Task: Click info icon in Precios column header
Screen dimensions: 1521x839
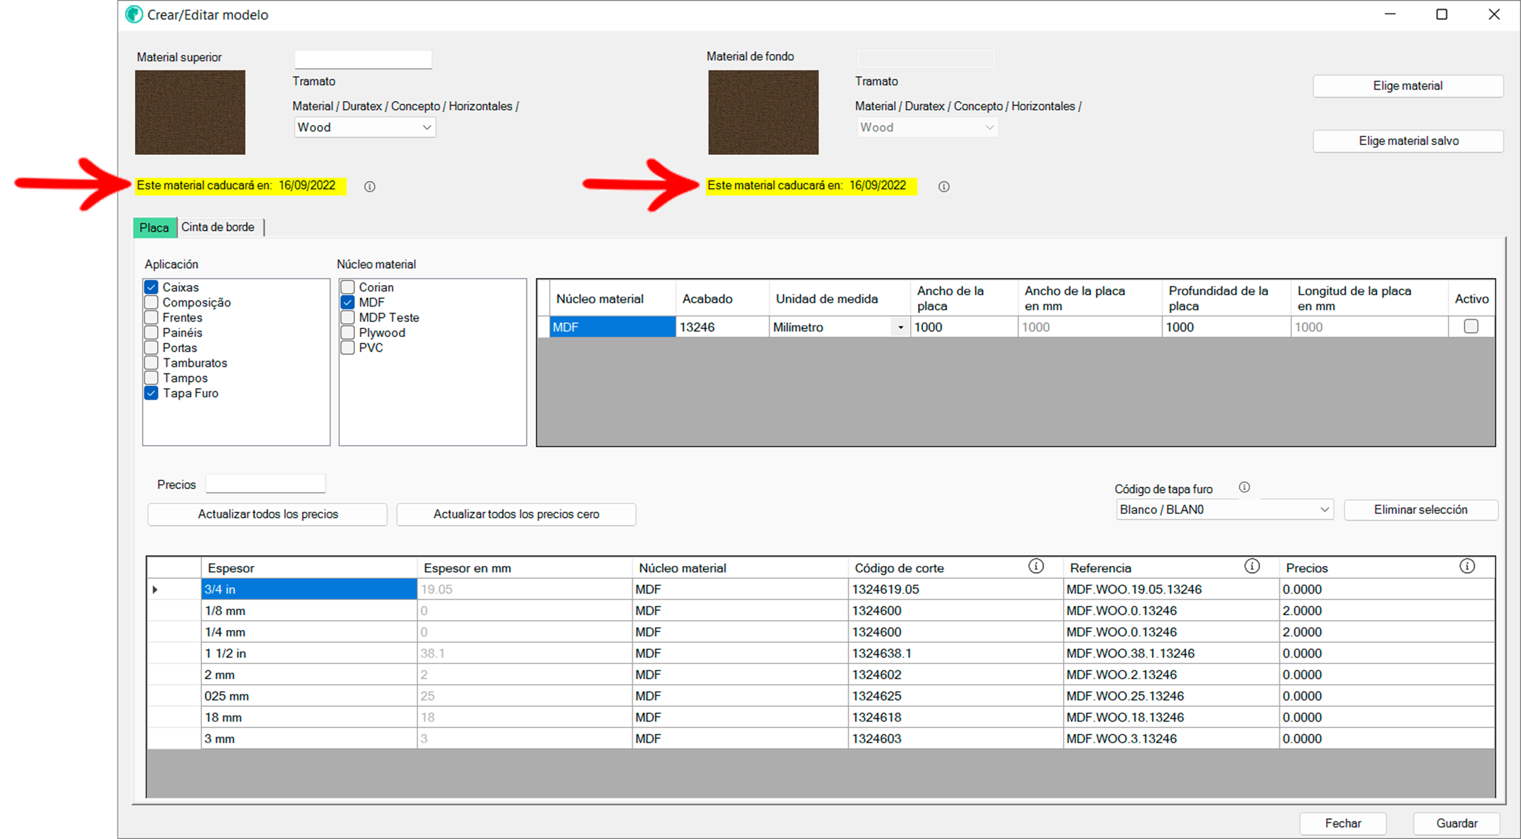Action: click(1467, 566)
